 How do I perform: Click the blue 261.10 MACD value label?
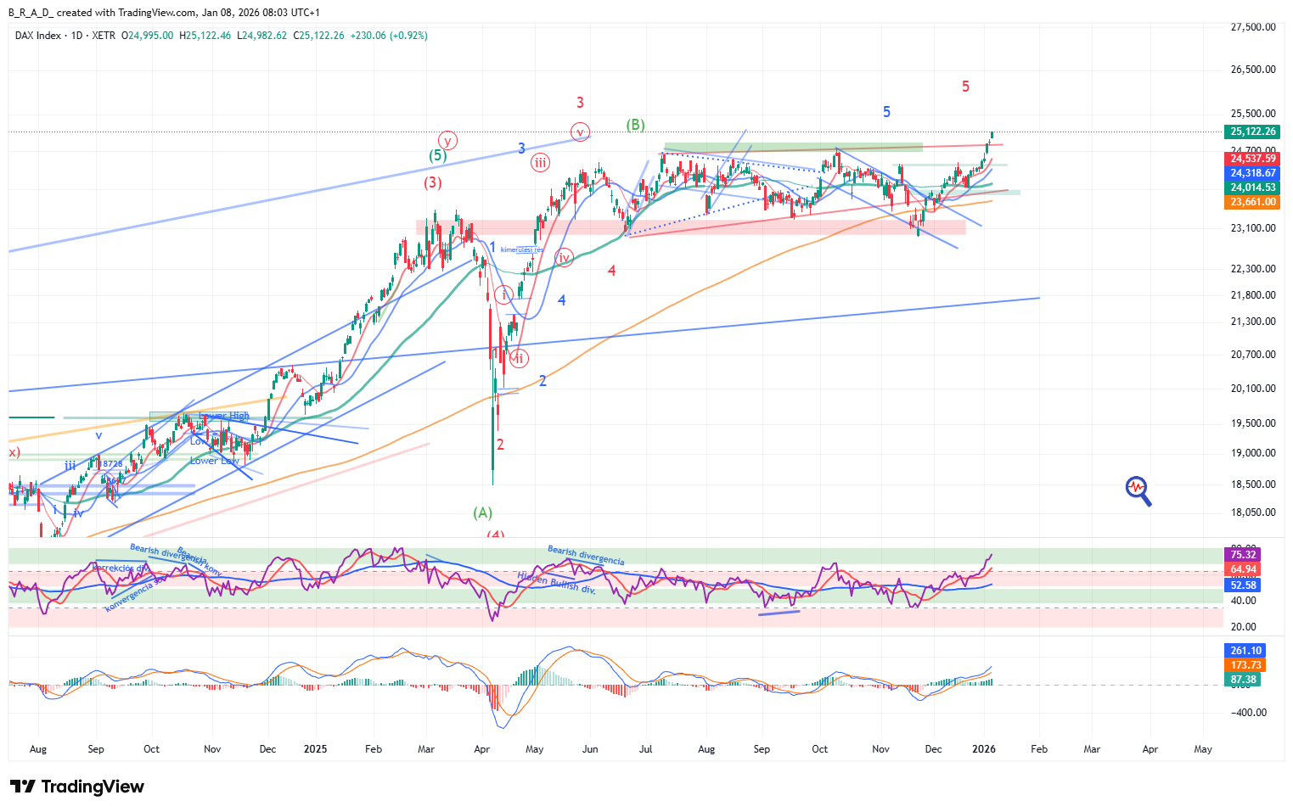click(1245, 651)
